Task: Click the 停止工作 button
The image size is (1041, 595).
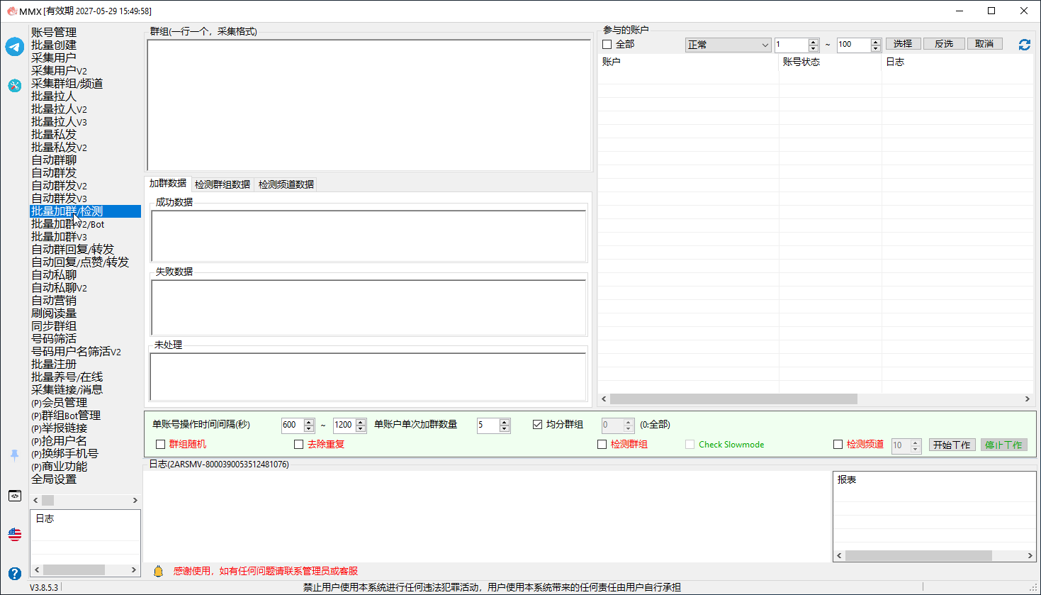Action: pyautogui.click(x=1003, y=445)
